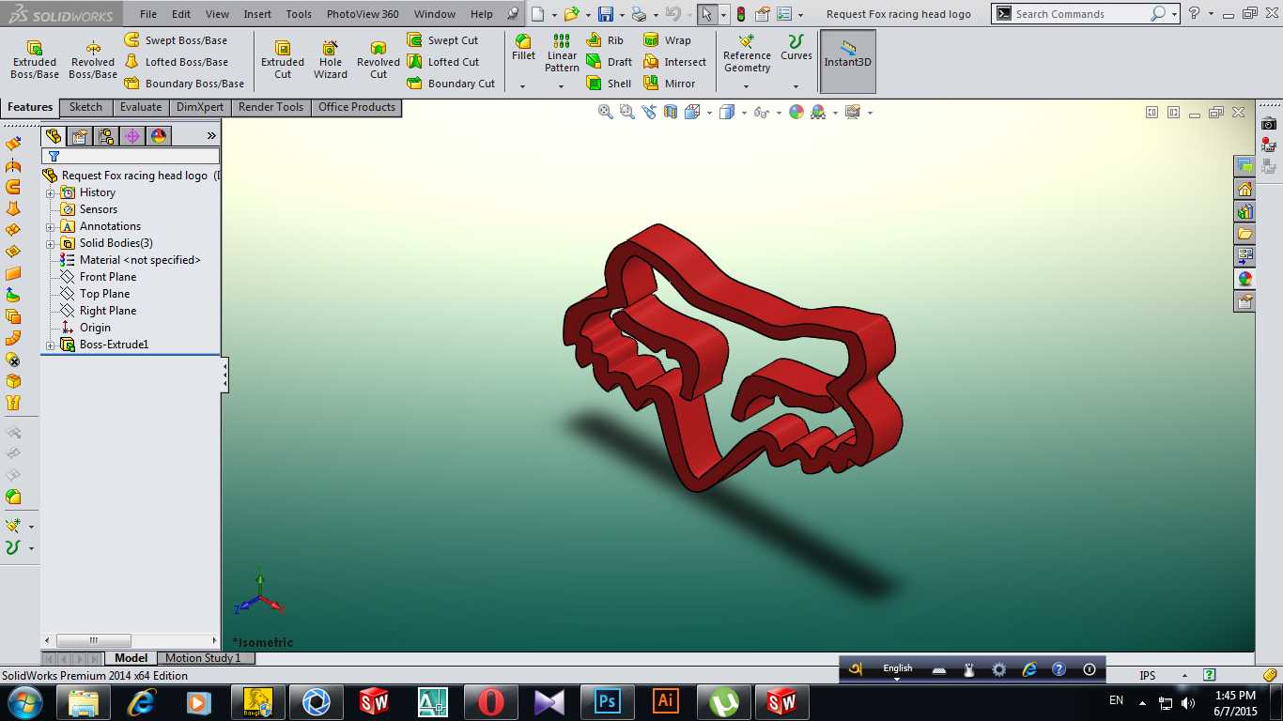Toggle the Section View icon
1283x721 pixels.
(671, 112)
